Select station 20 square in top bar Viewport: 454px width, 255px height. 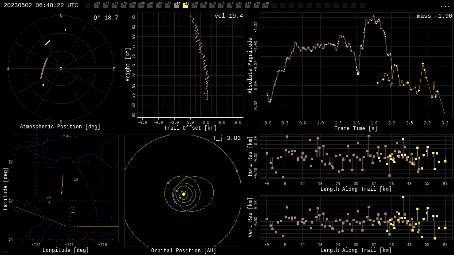click(266, 5)
